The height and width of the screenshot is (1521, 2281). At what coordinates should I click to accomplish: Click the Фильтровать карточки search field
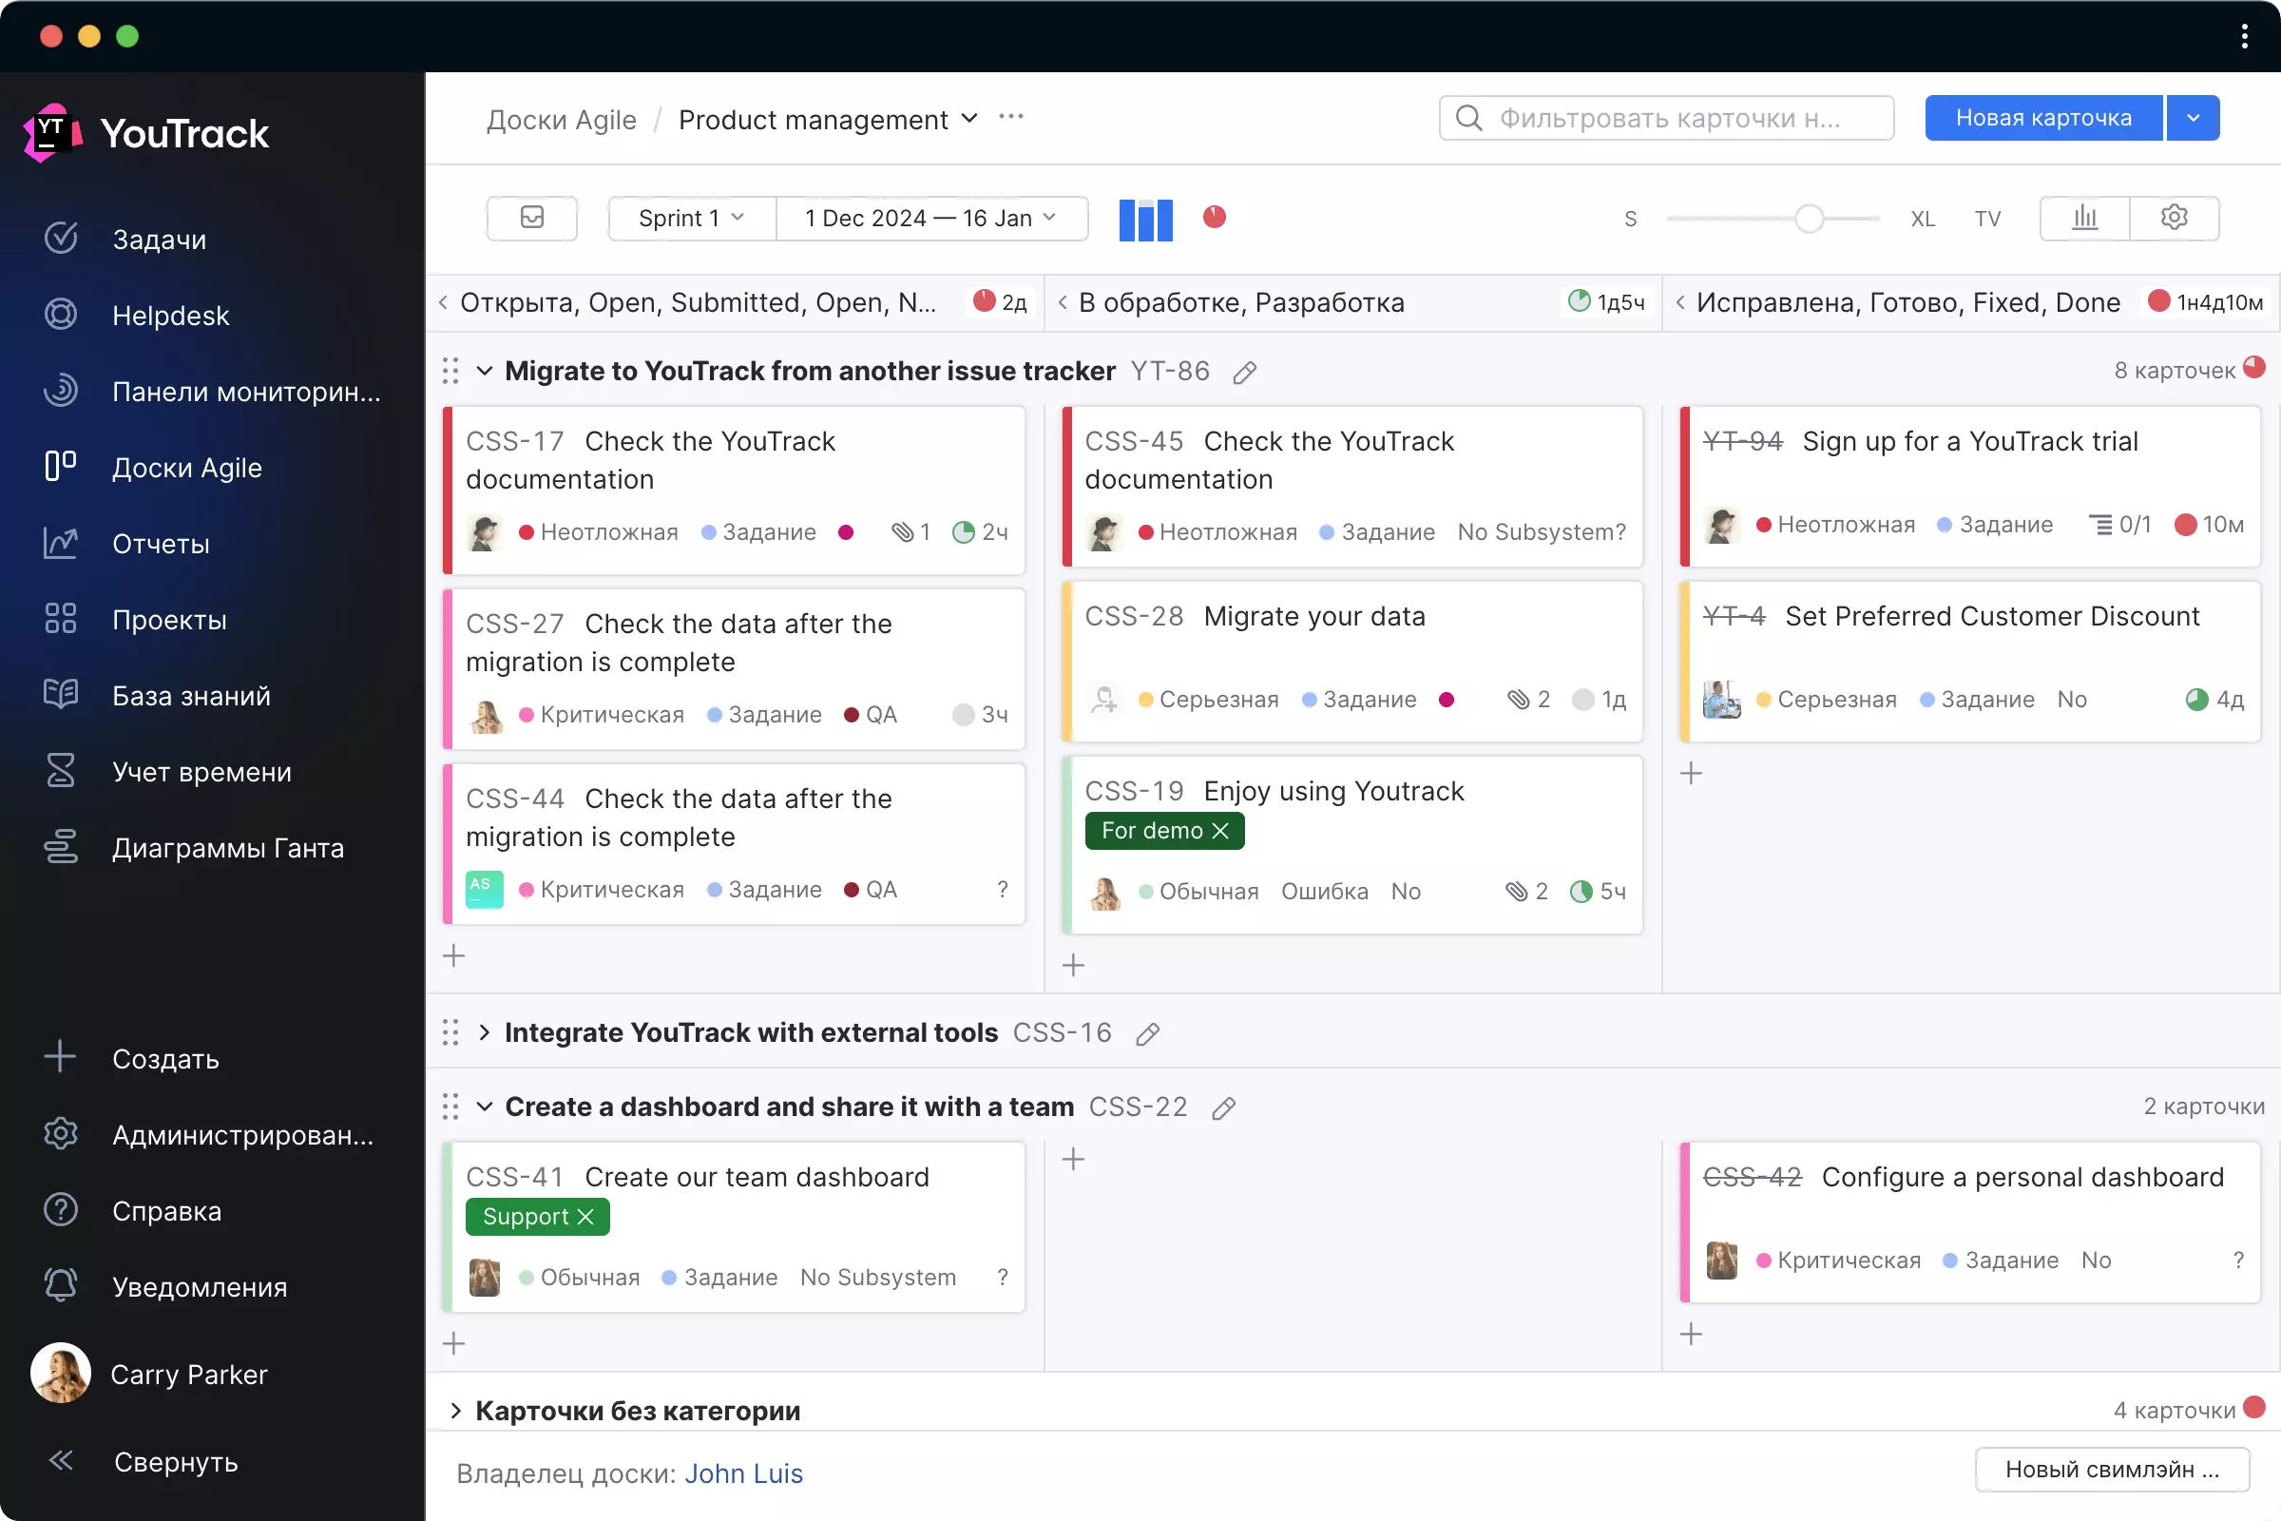(1665, 117)
